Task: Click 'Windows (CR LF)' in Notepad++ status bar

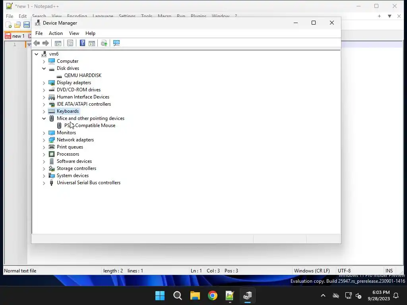Action: (x=312, y=271)
